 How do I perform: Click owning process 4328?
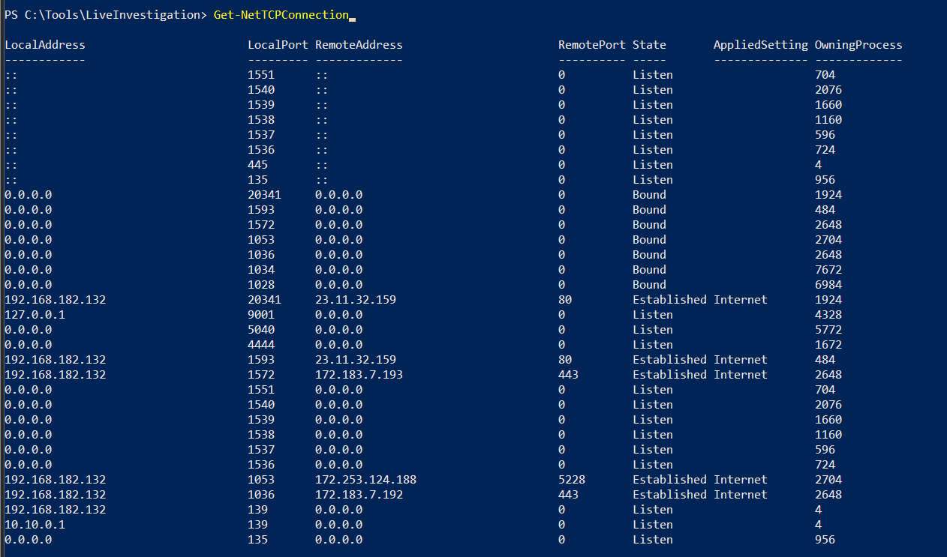828,315
